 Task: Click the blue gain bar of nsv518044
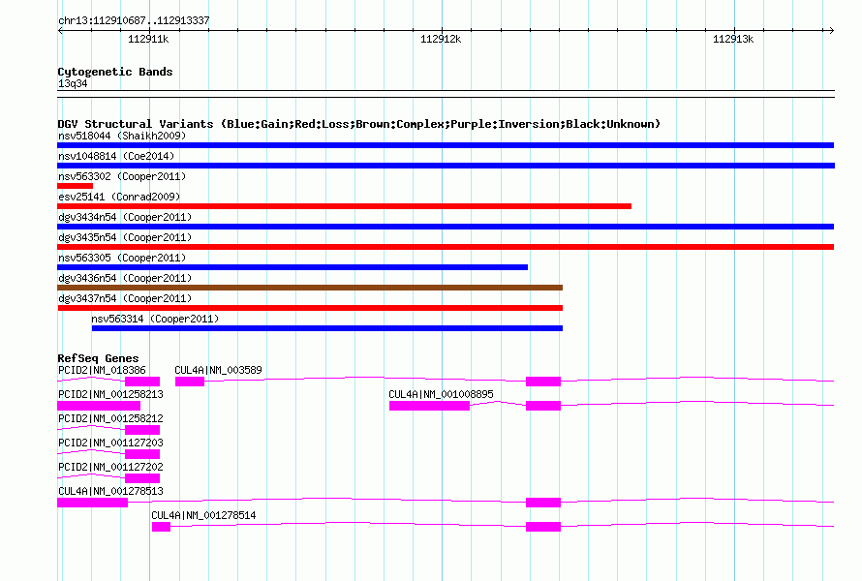click(446, 145)
